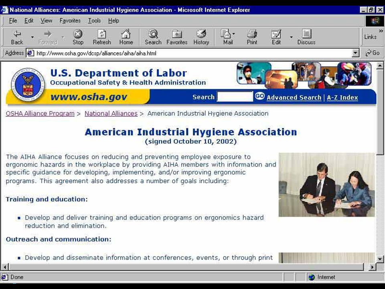Open the Forward button dropdown arrow
385x289 pixels.
[x=63, y=37]
